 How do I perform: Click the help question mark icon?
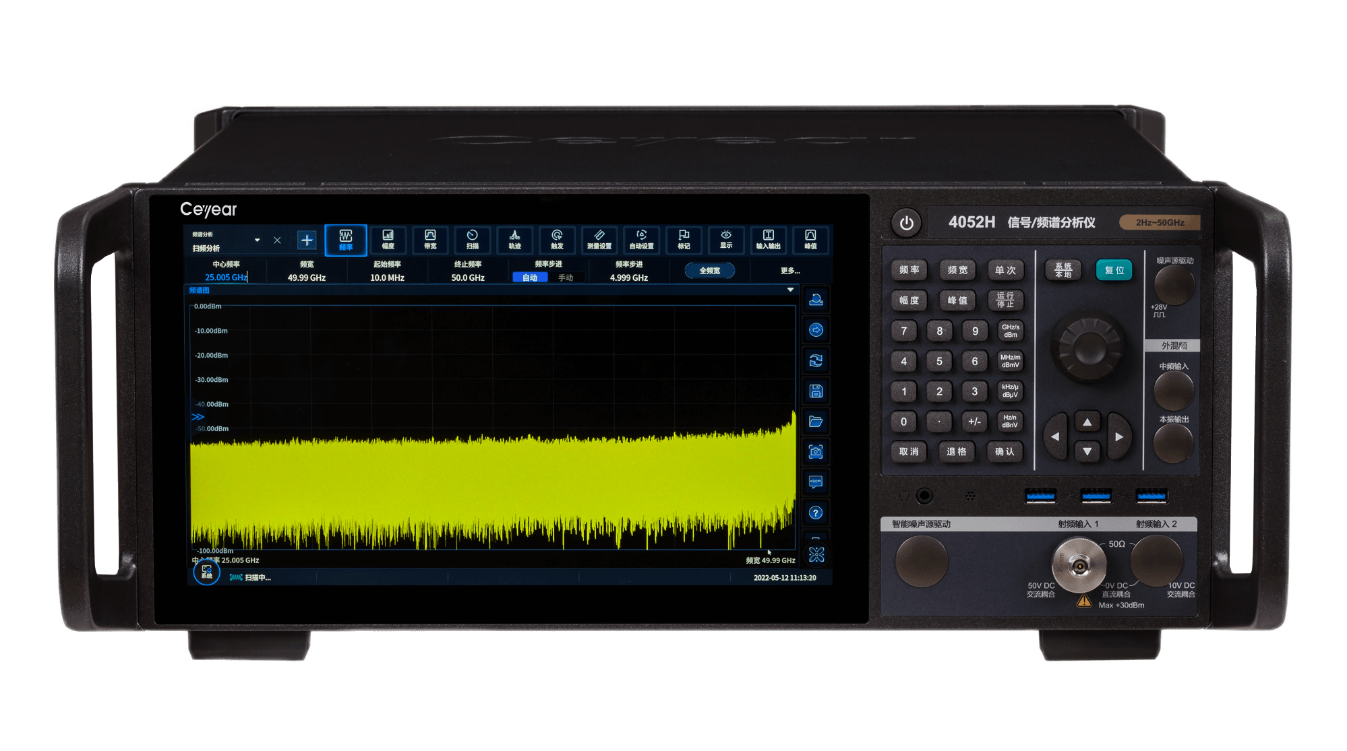pos(816,513)
